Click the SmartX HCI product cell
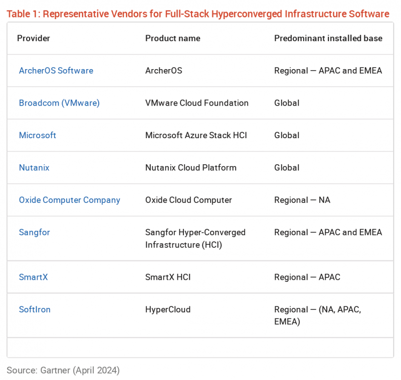The image size is (401, 380). pos(168,277)
